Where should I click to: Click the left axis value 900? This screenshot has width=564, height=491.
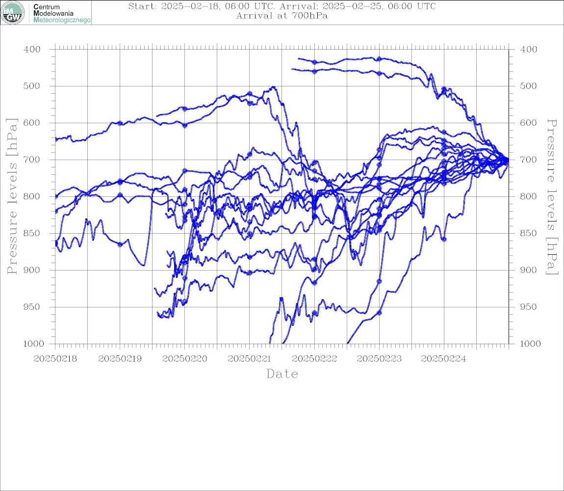click(32, 270)
